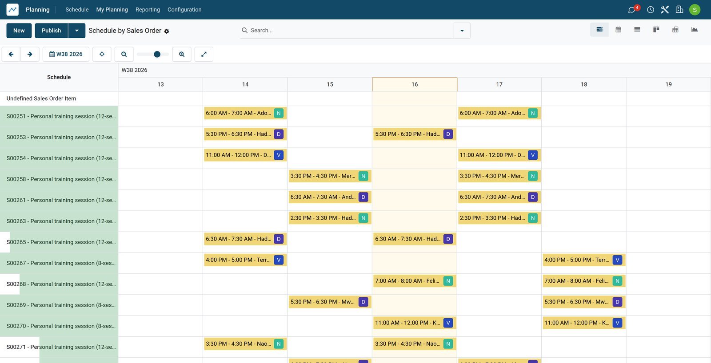Click the N badge on S00251 day 14 shift
The width and height of the screenshot is (711, 363).
[279, 113]
